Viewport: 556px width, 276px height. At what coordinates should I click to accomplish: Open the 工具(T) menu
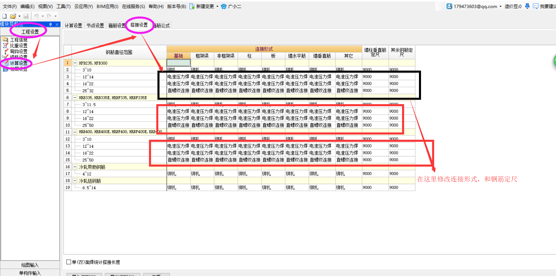[x=64, y=6]
